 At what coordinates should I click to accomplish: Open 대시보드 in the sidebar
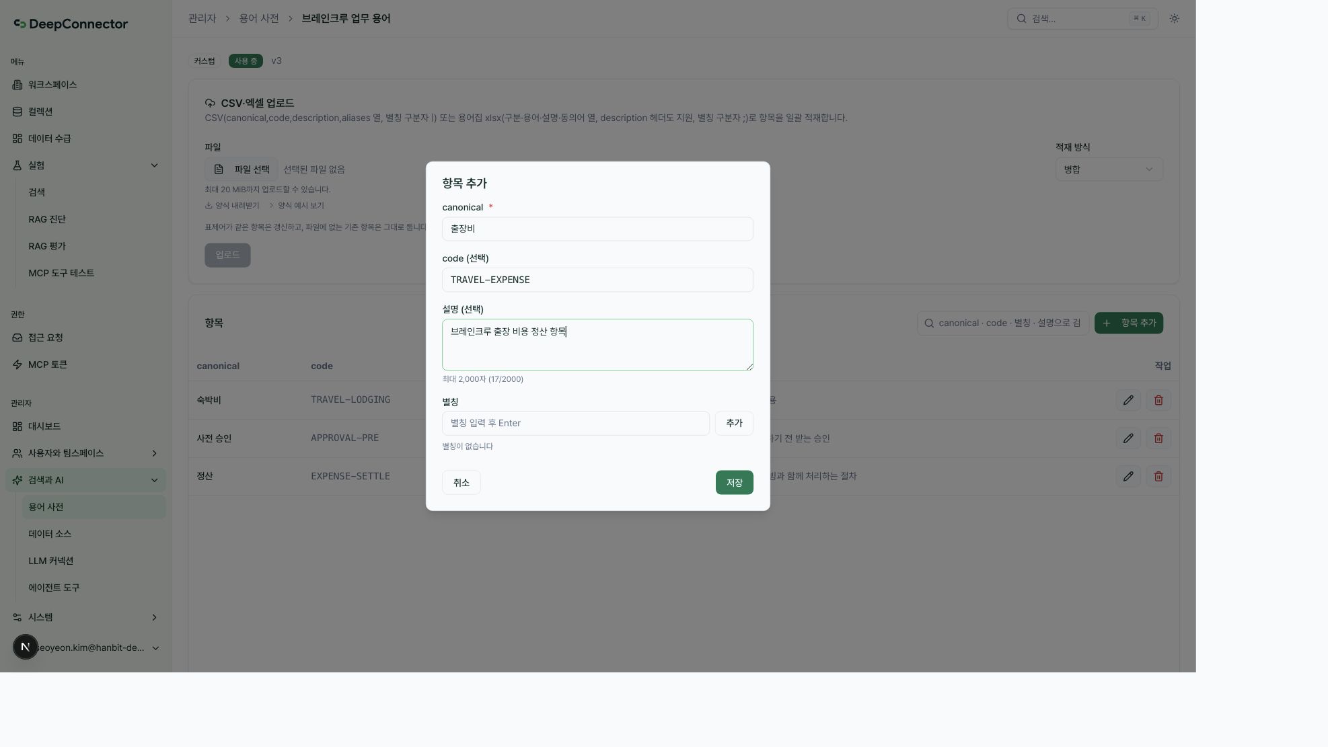[86, 426]
